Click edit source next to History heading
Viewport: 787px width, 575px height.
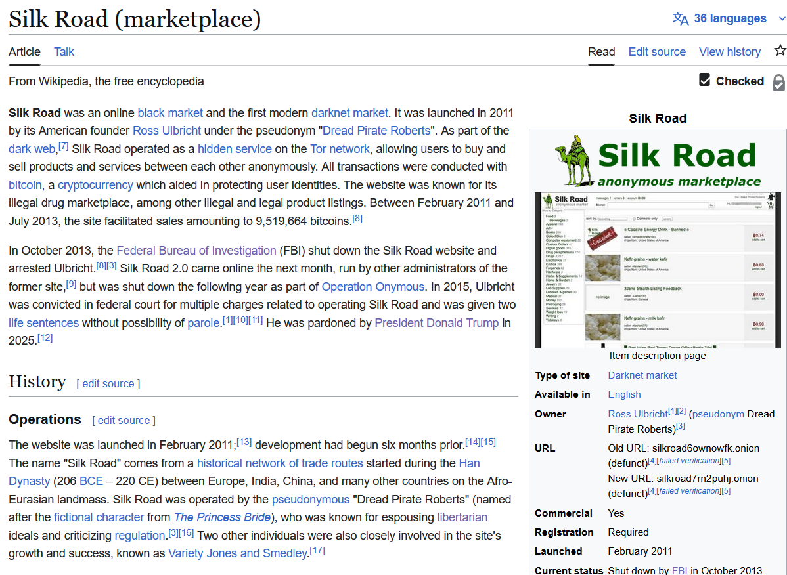[108, 383]
